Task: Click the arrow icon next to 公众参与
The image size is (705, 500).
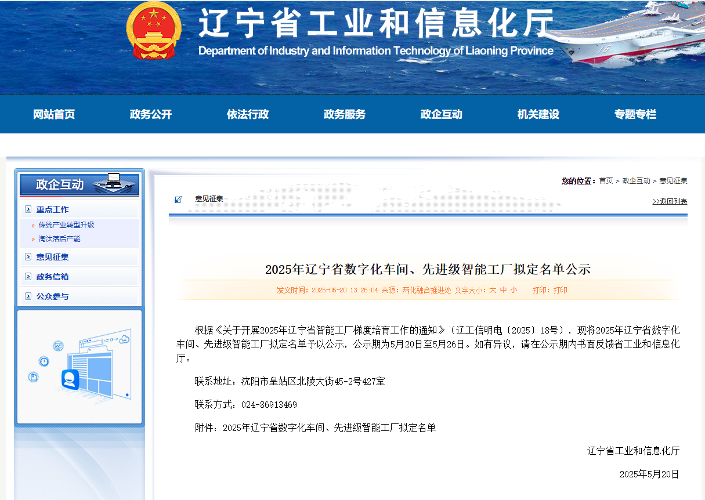Action: click(28, 296)
